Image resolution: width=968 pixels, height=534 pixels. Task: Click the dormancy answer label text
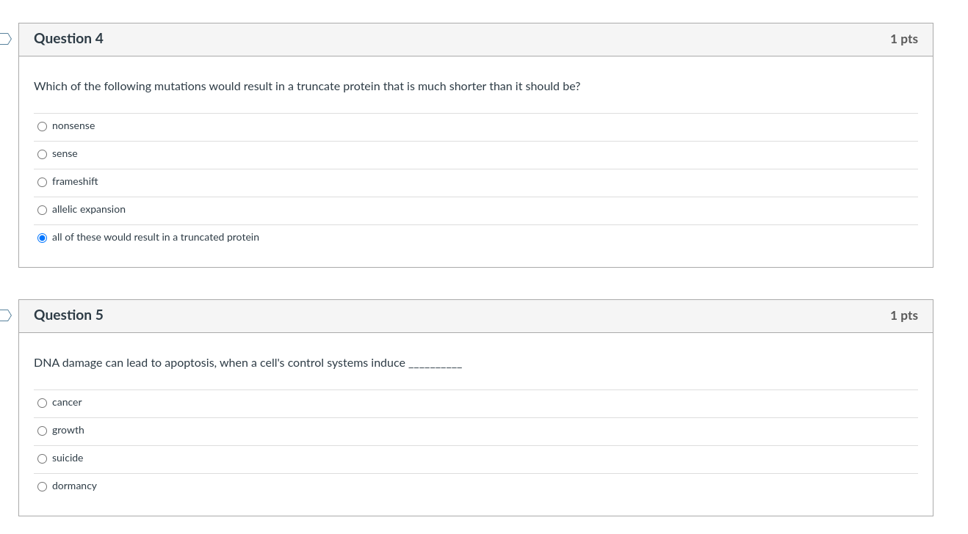tap(74, 486)
